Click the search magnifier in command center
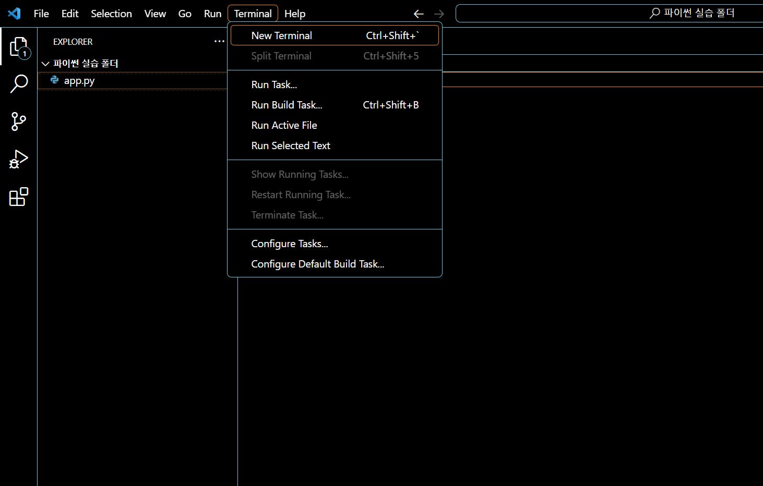Viewport: 763px width, 486px height. point(654,13)
